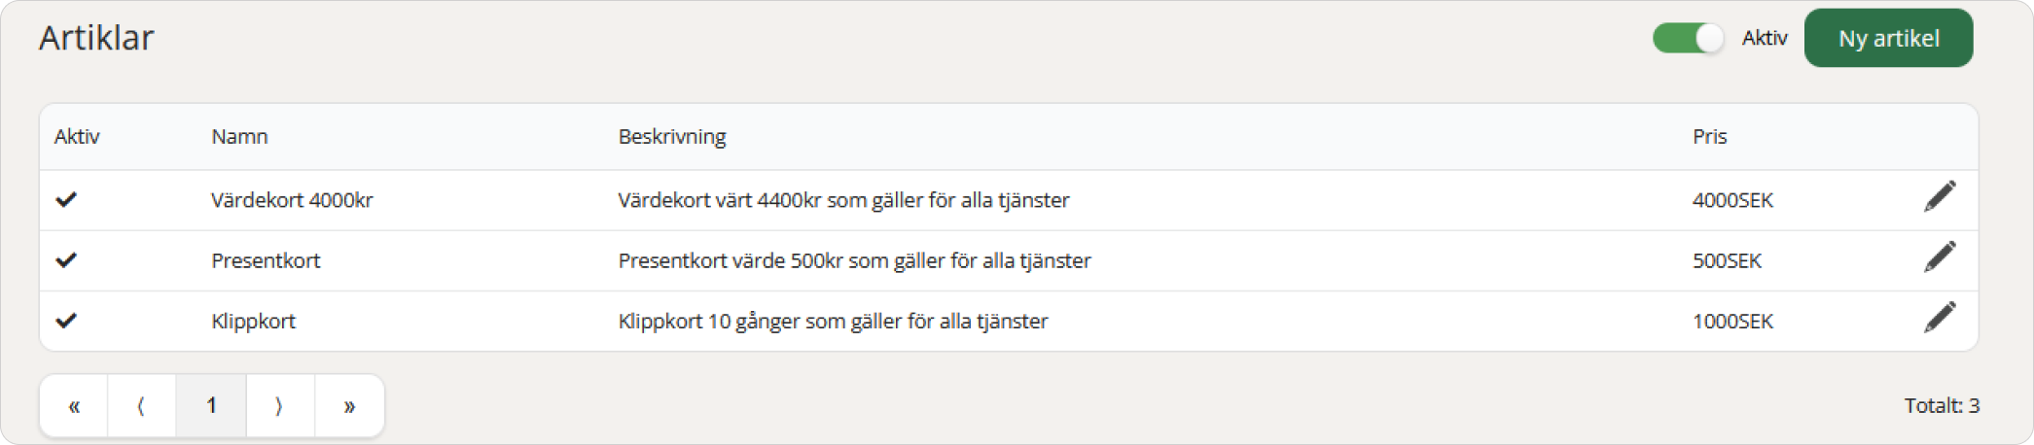The width and height of the screenshot is (2034, 445).
Task: Click the 4000SEK price cell
Action: (x=1732, y=200)
